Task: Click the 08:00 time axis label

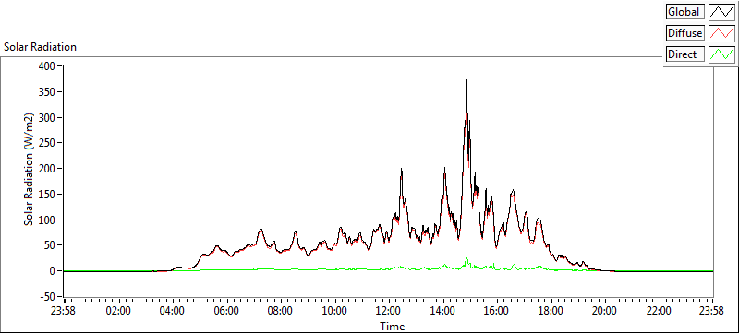Action: tap(281, 311)
